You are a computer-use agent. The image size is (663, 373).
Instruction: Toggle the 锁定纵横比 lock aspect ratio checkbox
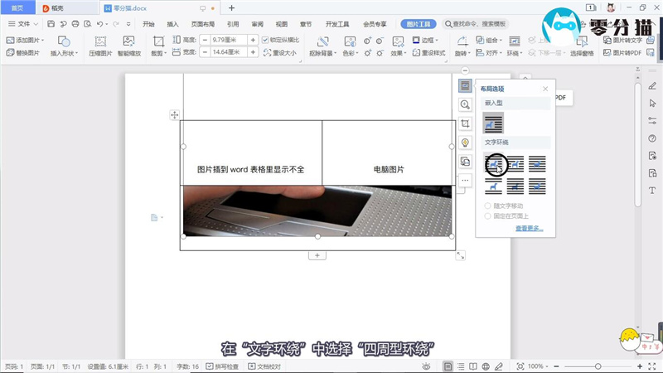pyautogui.click(x=265, y=40)
